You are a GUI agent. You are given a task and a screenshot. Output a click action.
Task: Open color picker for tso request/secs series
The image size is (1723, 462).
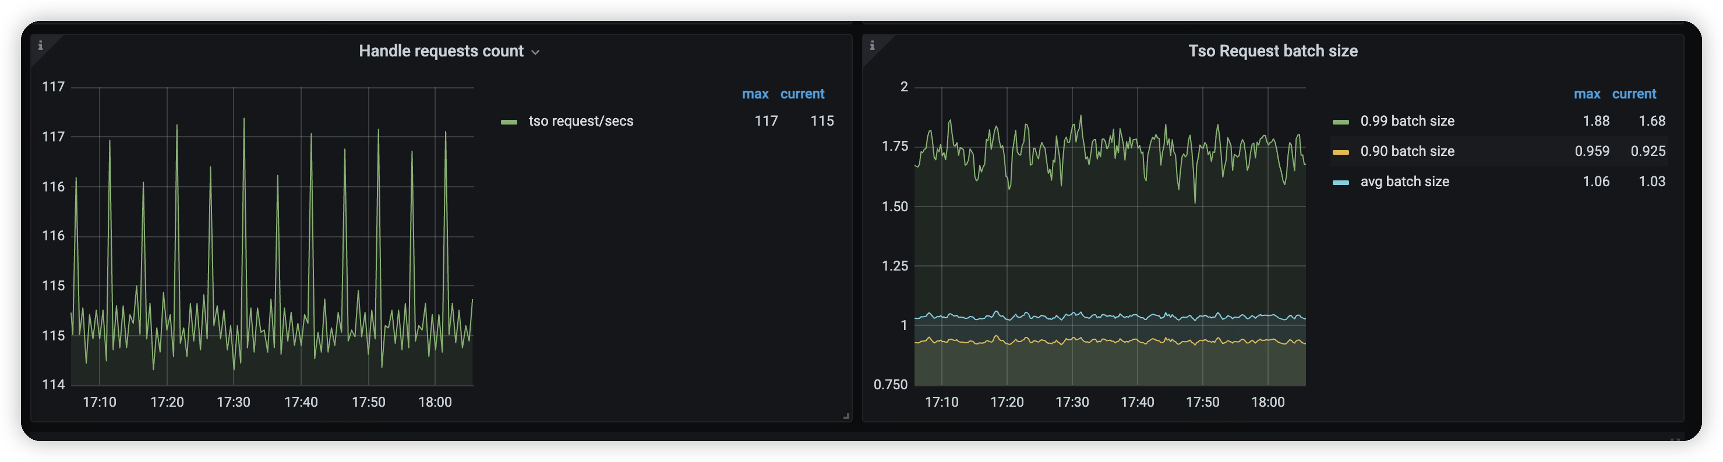(509, 122)
